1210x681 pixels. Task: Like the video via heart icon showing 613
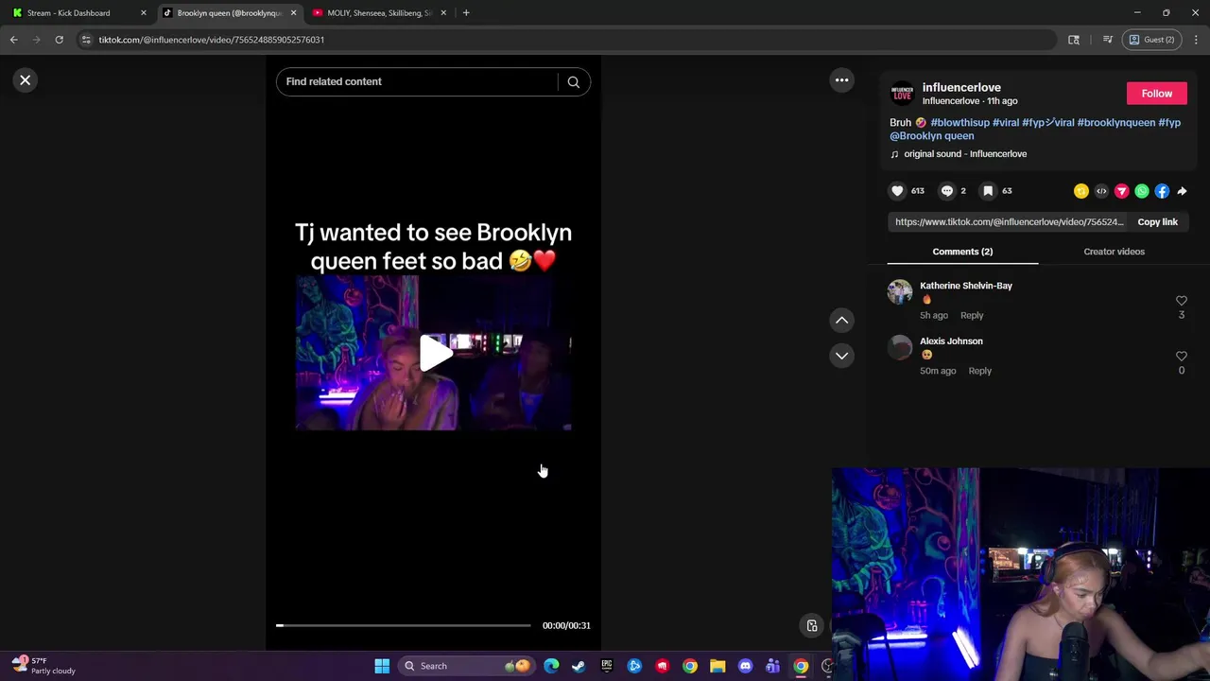click(x=897, y=191)
